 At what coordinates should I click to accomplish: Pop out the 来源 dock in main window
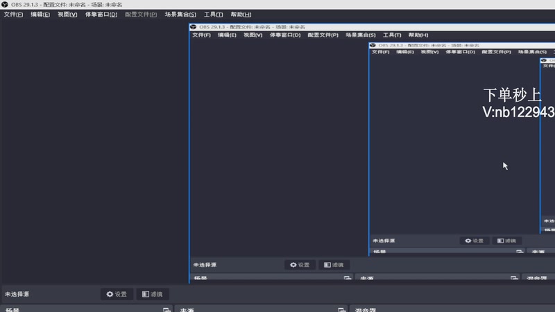[341, 310]
